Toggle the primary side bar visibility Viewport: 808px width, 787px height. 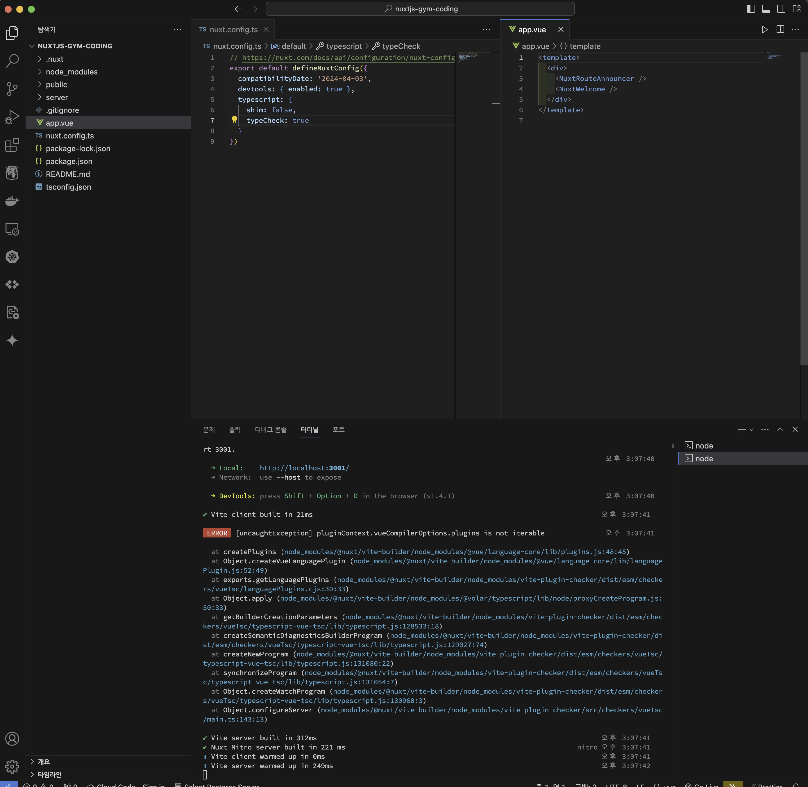tap(751, 9)
